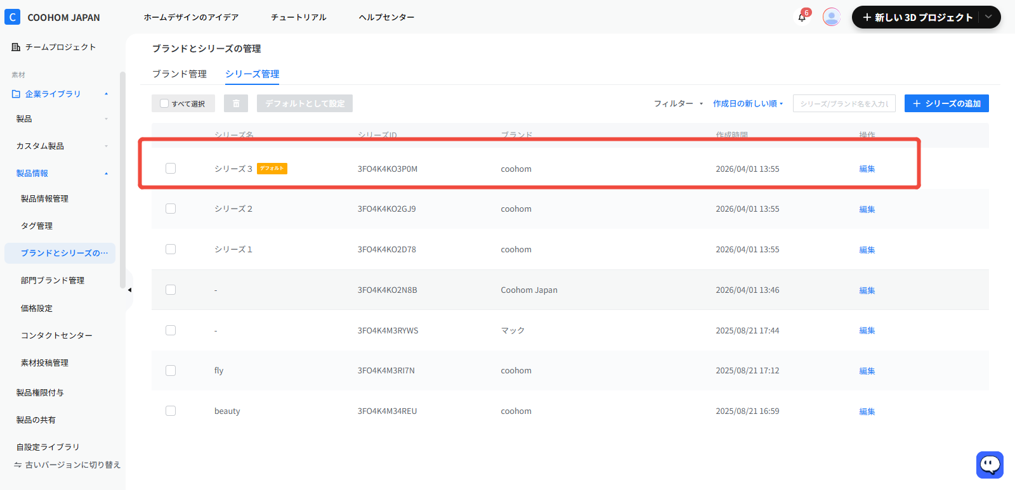Open ヘルプセンター menu

coord(386,17)
